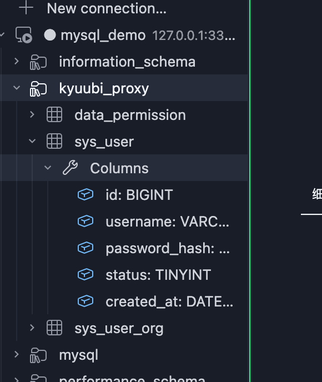
Task: Select mysql database label
Action: coord(78,355)
